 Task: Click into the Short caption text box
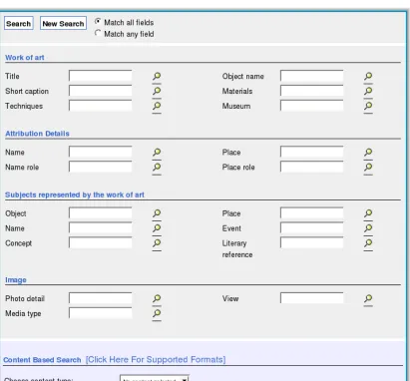(101, 91)
